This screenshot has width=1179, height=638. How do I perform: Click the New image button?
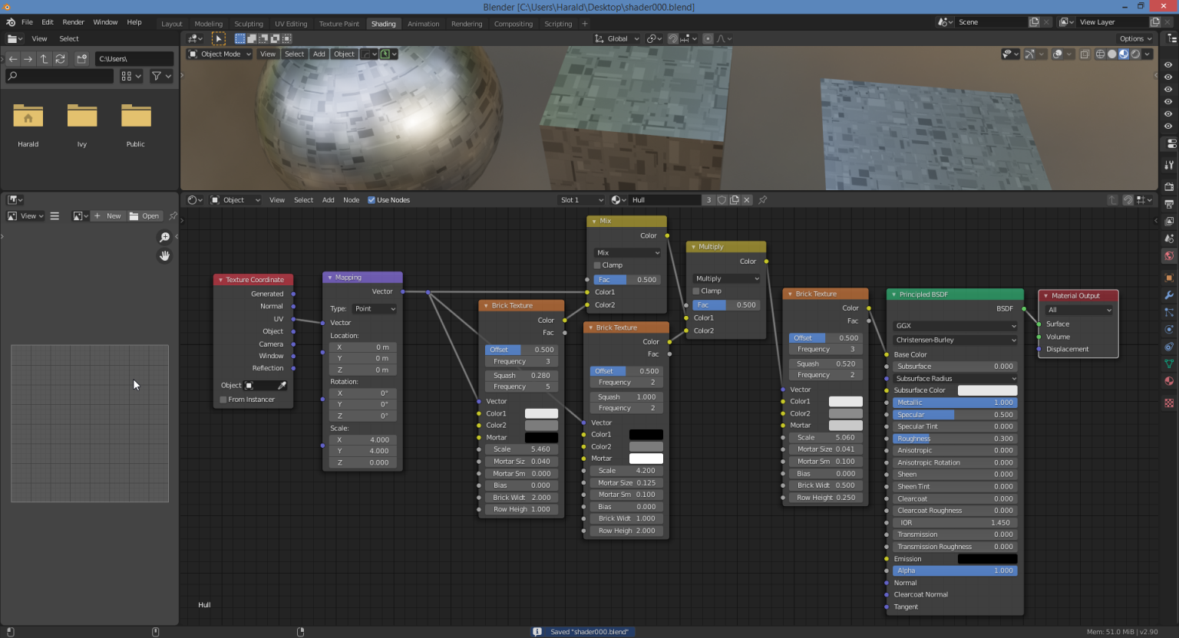pyautogui.click(x=108, y=216)
